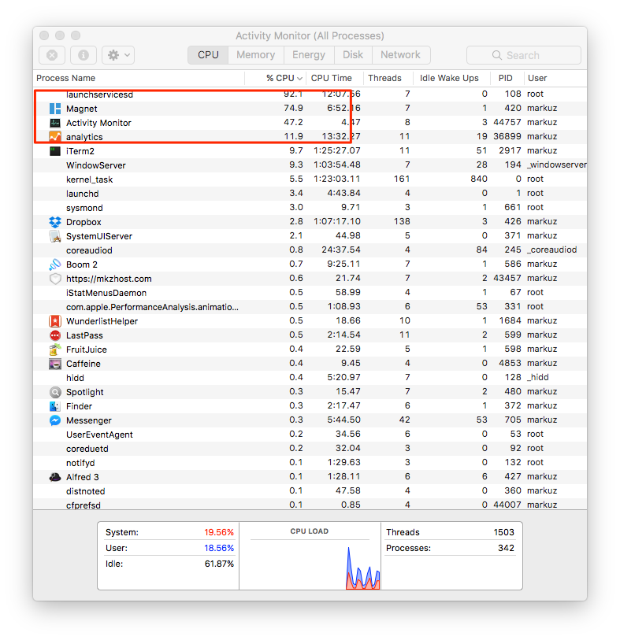Image resolution: width=620 pixels, height=640 pixels.
Task: Switch to the Network tab
Action: coord(401,55)
